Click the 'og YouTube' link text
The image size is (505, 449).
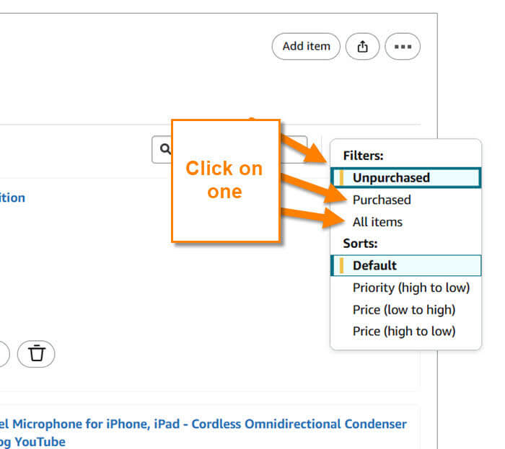coord(32,442)
